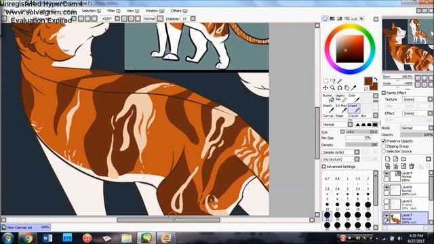The width and height of the screenshot is (434, 244).
Task: Clear layer contents icon
Action: pos(403,166)
